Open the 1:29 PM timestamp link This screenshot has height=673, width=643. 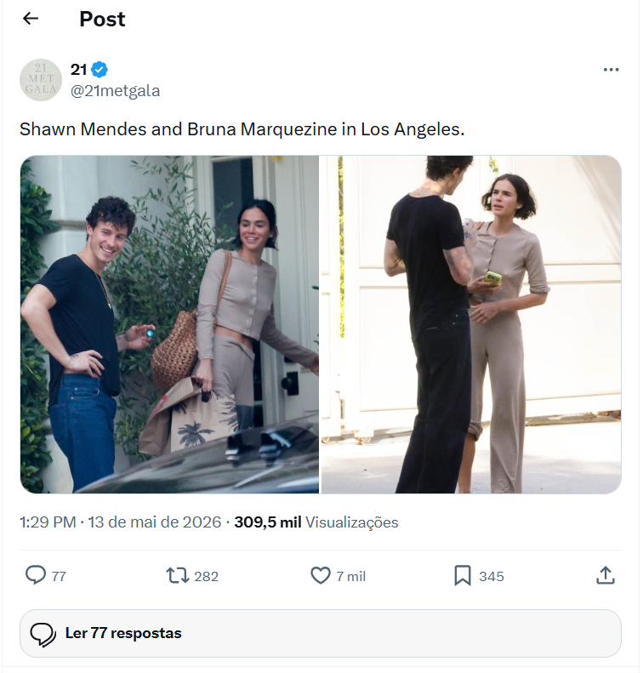pyautogui.click(x=48, y=522)
